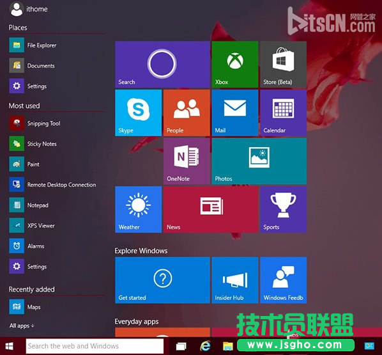Launch Internet Explorer from taskbar
This screenshot has height=355, width=382.
click(206, 346)
